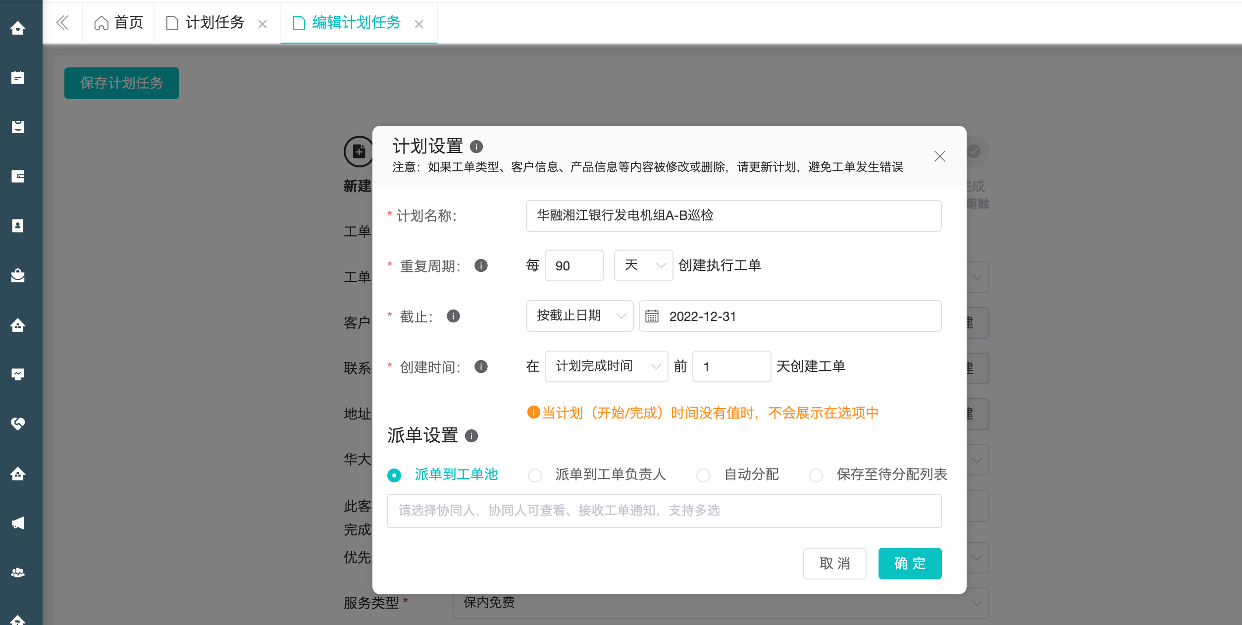Click the 计划名称 text input field
This screenshot has height=625, width=1242.
pyautogui.click(x=733, y=216)
